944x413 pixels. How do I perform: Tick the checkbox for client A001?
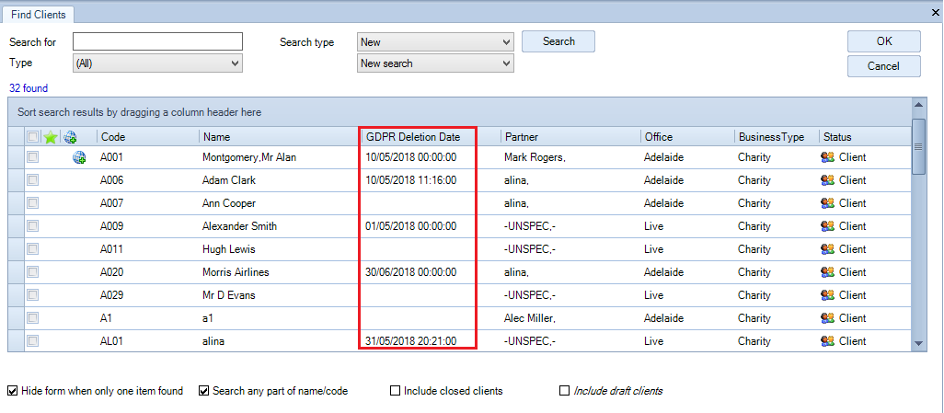tap(33, 157)
